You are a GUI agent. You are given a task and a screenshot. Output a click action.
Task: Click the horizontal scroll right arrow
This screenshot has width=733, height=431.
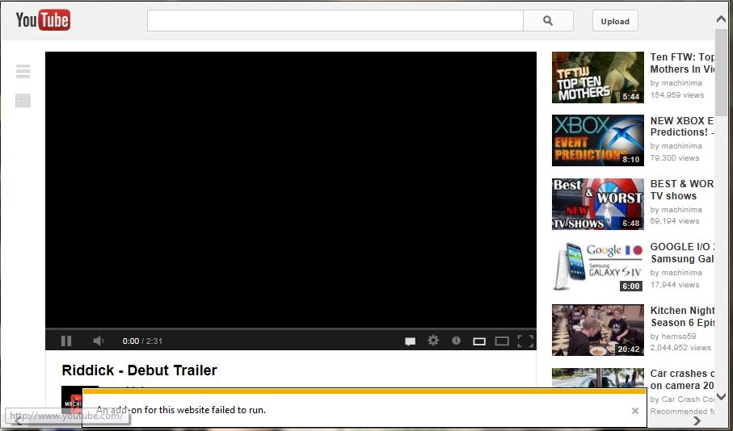coord(697,421)
